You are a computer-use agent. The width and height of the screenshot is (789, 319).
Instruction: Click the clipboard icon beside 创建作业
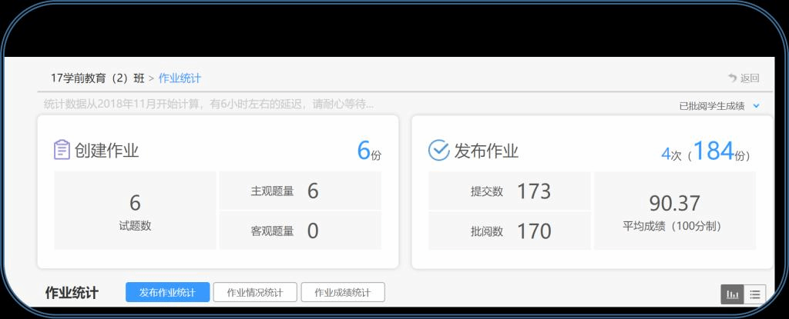pos(62,150)
